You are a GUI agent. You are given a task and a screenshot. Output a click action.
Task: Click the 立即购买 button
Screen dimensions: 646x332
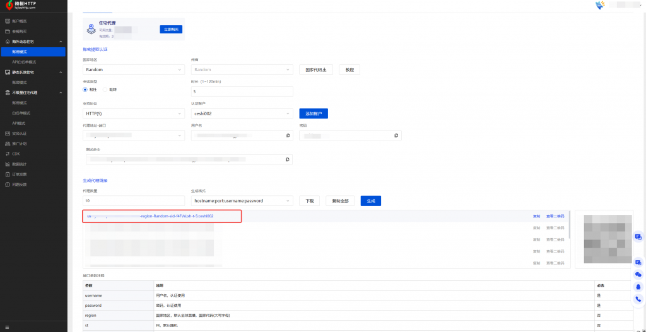coord(170,29)
